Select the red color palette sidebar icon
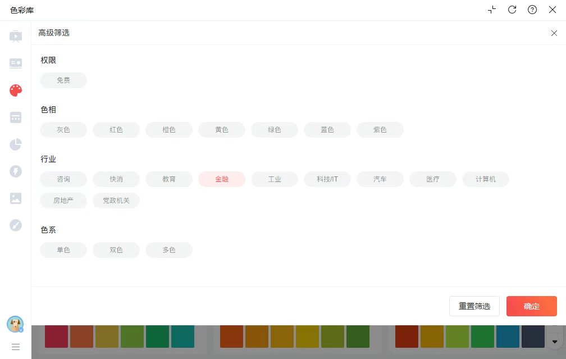Viewport: 566px width, 359px height. click(x=16, y=90)
